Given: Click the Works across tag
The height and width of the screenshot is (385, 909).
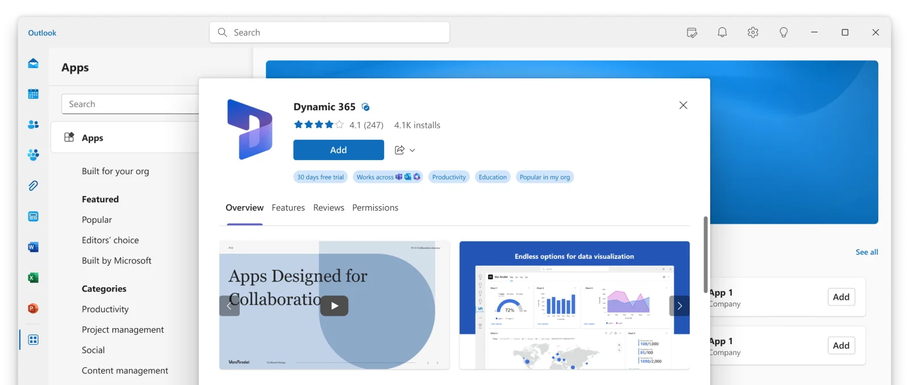Looking at the screenshot, I should coord(388,177).
